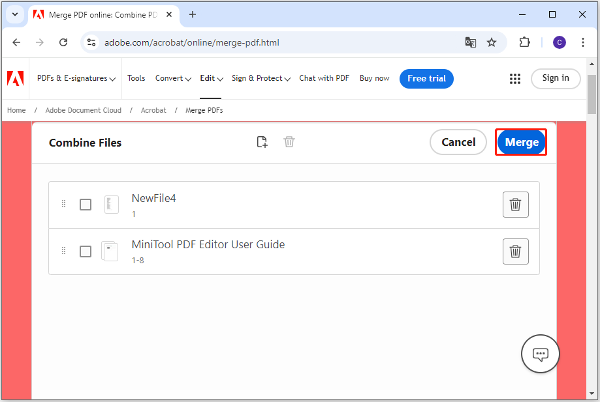Click the add file icon in Combine Files
Image resolution: width=600 pixels, height=402 pixels.
point(262,142)
